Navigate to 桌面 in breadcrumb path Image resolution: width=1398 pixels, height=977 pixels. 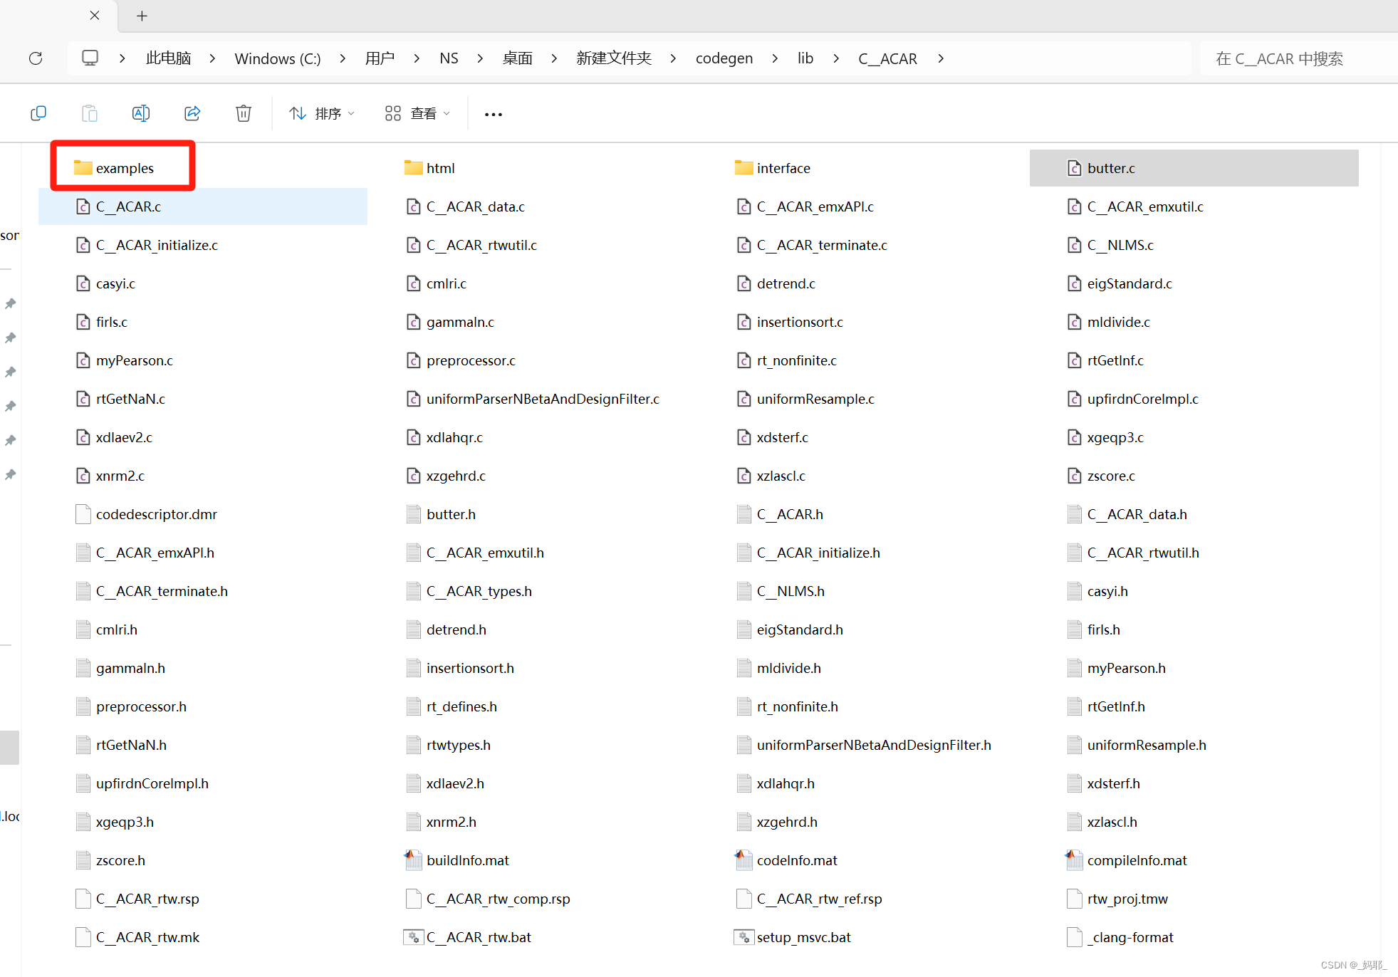517,58
